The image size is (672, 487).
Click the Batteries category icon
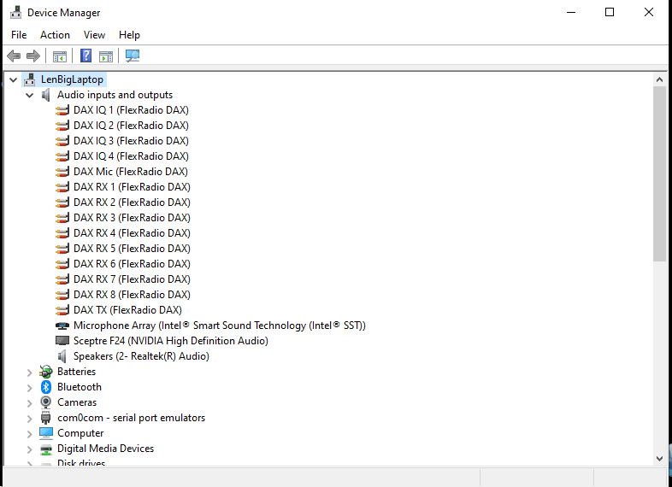[x=46, y=372]
